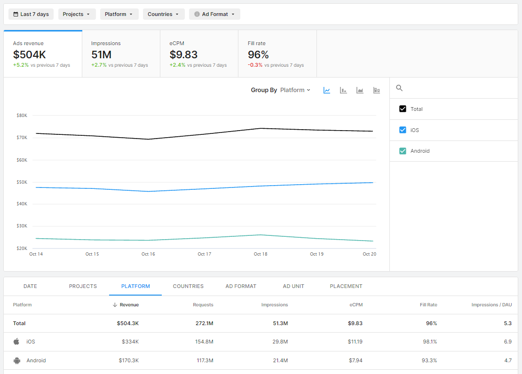The width and height of the screenshot is (522, 374).
Task: Open the Placement tab
Action: tap(346, 286)
